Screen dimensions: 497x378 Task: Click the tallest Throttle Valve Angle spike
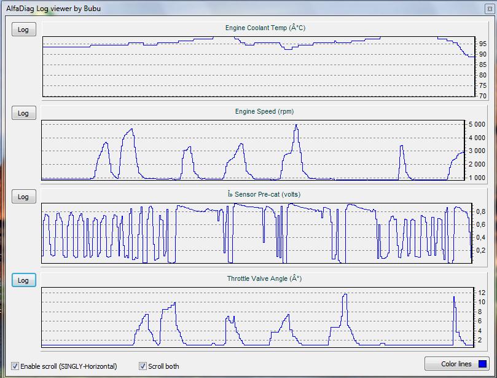click(x=345, y=295)
